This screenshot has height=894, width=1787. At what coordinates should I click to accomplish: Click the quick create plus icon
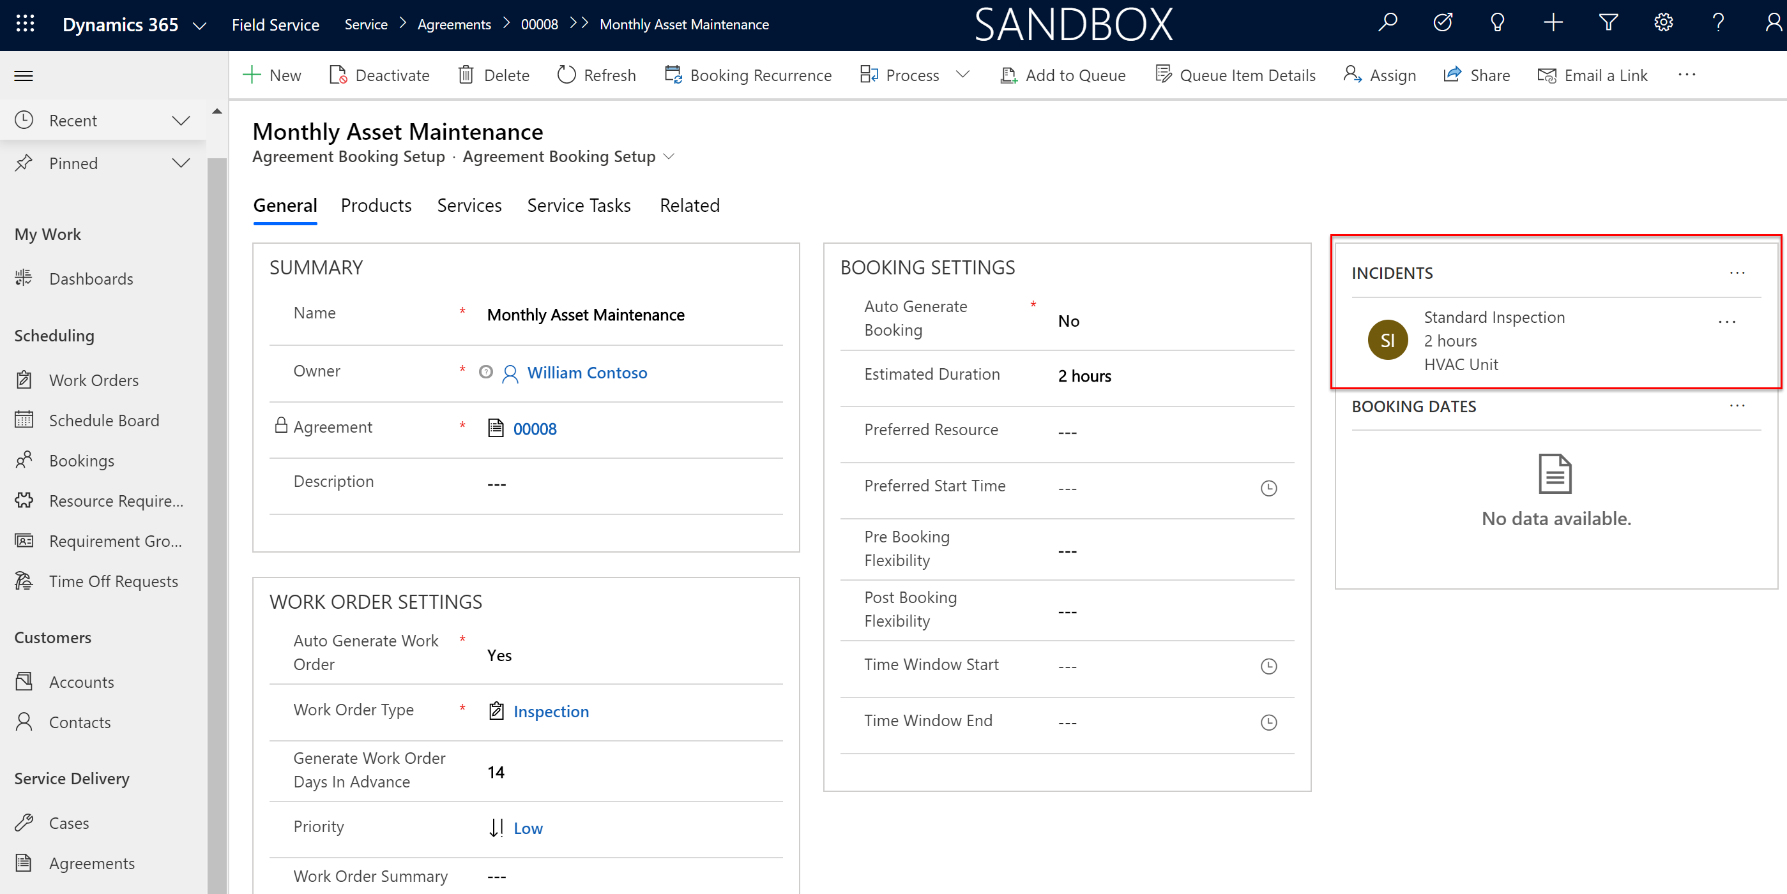click(1553, 24)
